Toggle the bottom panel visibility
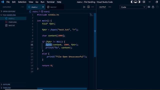Image resolution: width=160 pixels, height=90 pixels. [135, 2]
